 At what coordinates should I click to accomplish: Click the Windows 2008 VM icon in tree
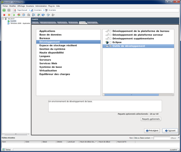click(x=9, y=23)
